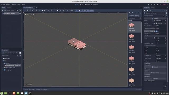Viewport: 169px width, 95px height.
Task: Switch to the 3D workspace
Action: [x=82, y=4]
